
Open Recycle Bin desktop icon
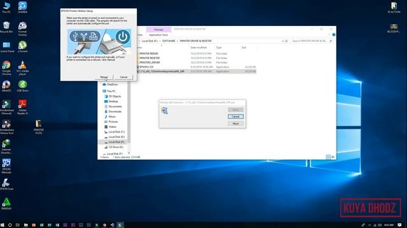pos(6,27)
